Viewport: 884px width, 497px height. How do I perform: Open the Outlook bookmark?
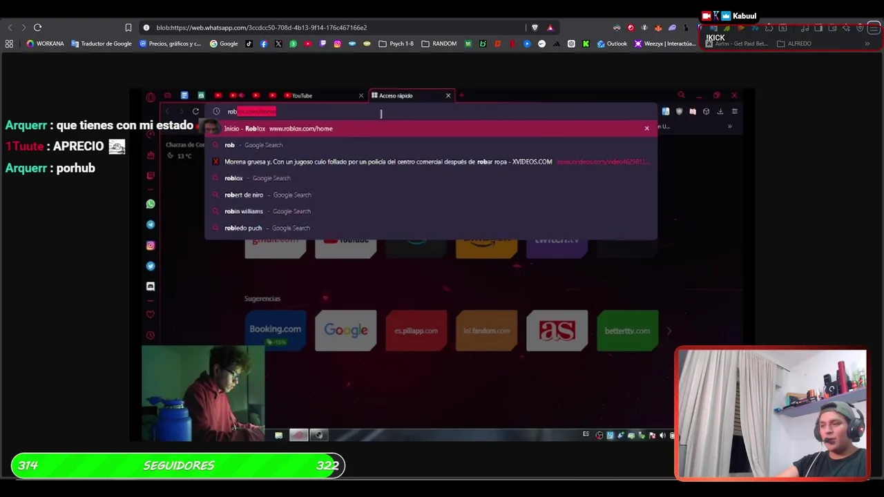(x=612, y=43)
